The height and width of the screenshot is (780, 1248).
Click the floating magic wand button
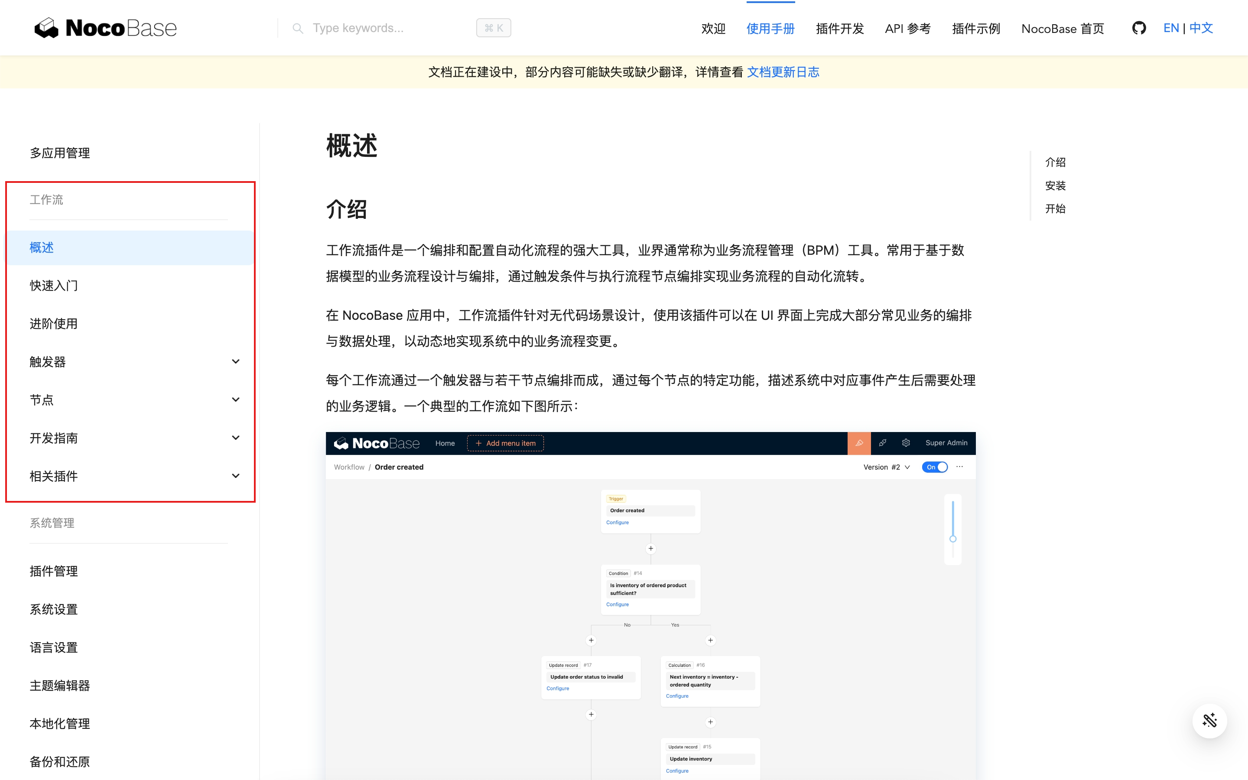tap(1209, 721)
